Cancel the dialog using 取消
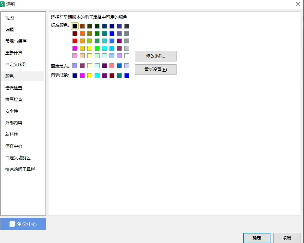 pos(287,238)
